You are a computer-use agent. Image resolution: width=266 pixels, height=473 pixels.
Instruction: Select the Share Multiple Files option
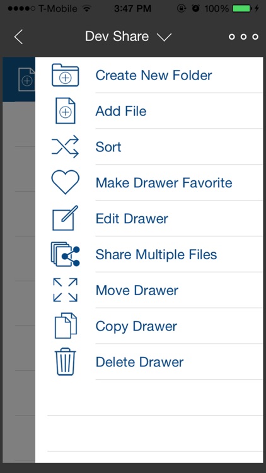(156, 254)
